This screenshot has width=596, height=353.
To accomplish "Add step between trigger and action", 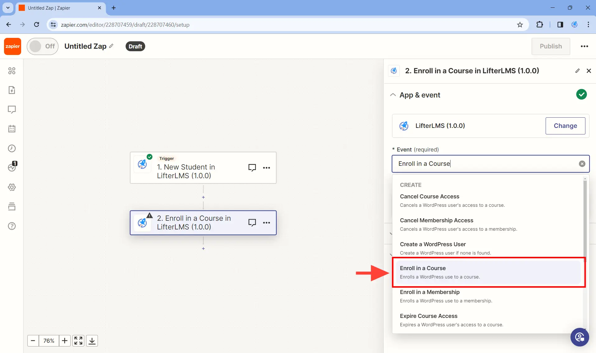I will pos(203,197).
